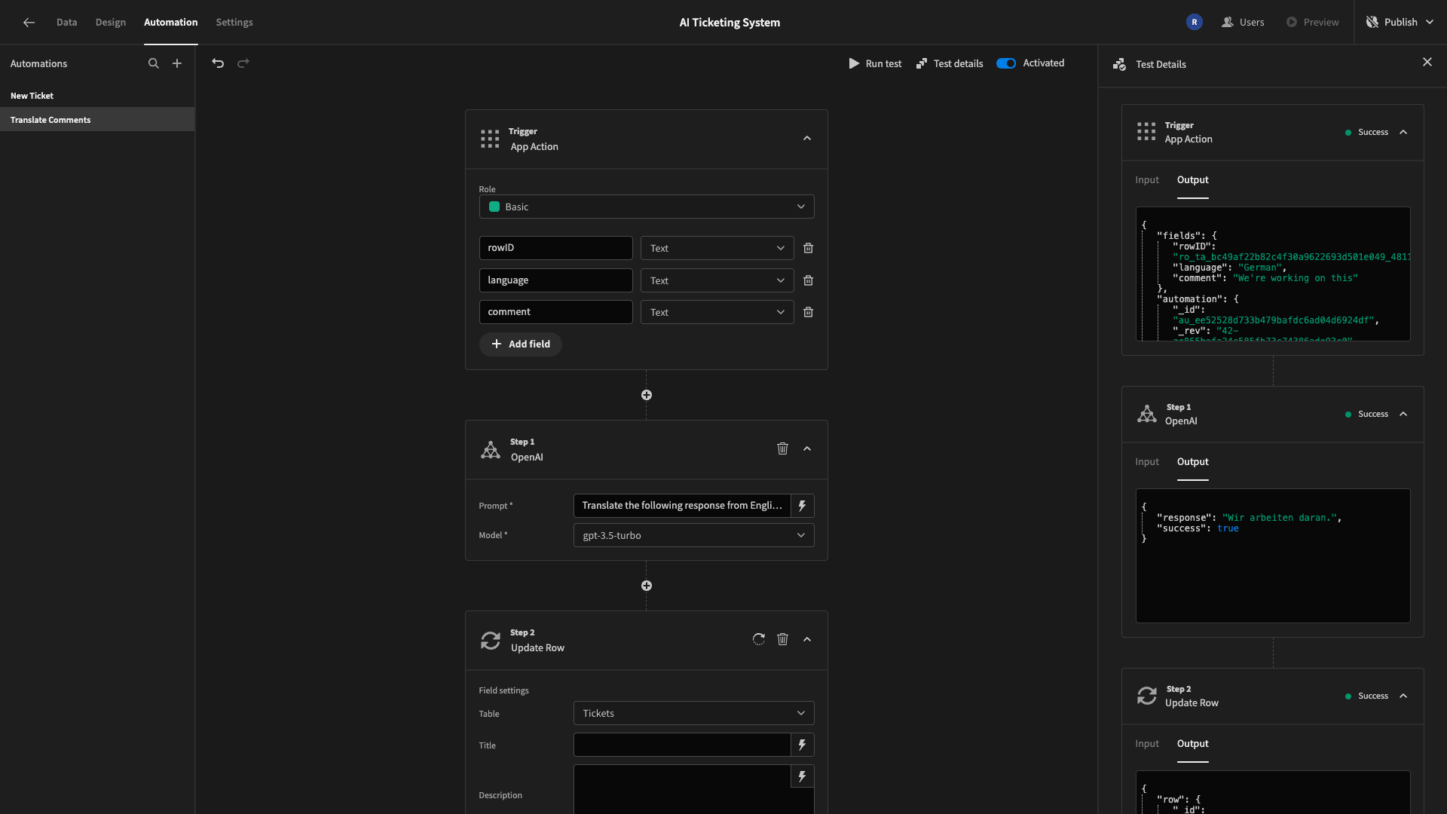Click the redo arrow icon
1447x814 pixels.
(243, 63)
